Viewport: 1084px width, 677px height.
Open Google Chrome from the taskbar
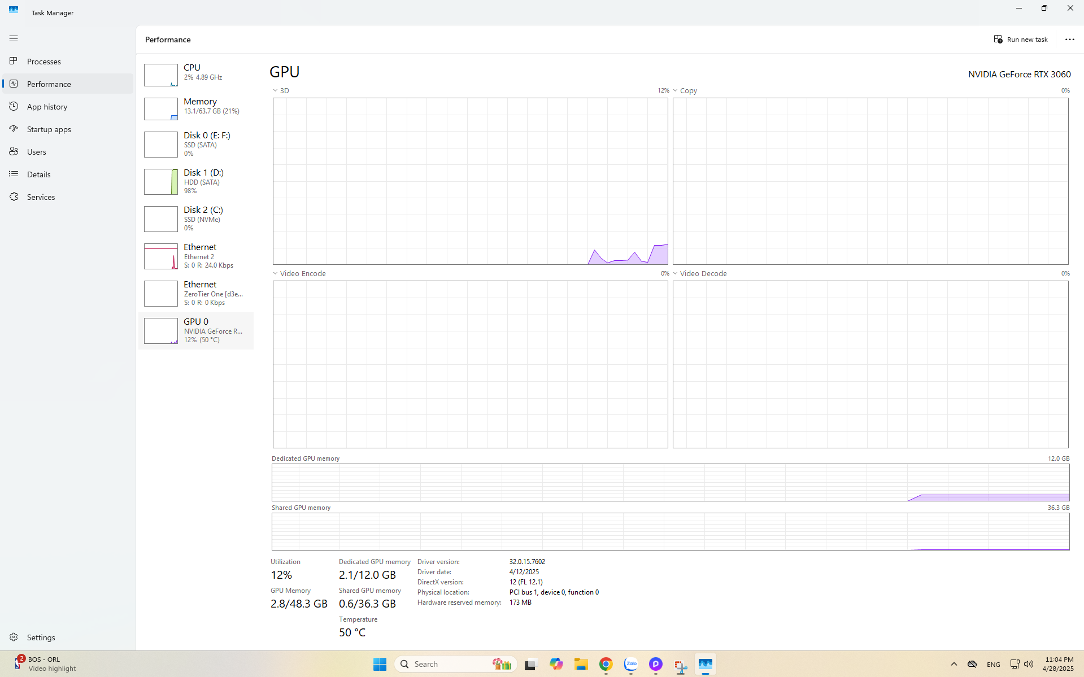point(606,664)
